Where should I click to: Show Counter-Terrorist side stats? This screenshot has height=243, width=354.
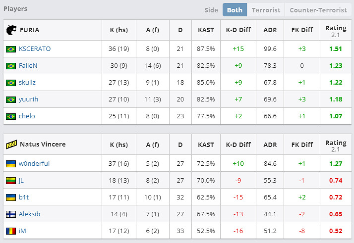tap(318, 10)
